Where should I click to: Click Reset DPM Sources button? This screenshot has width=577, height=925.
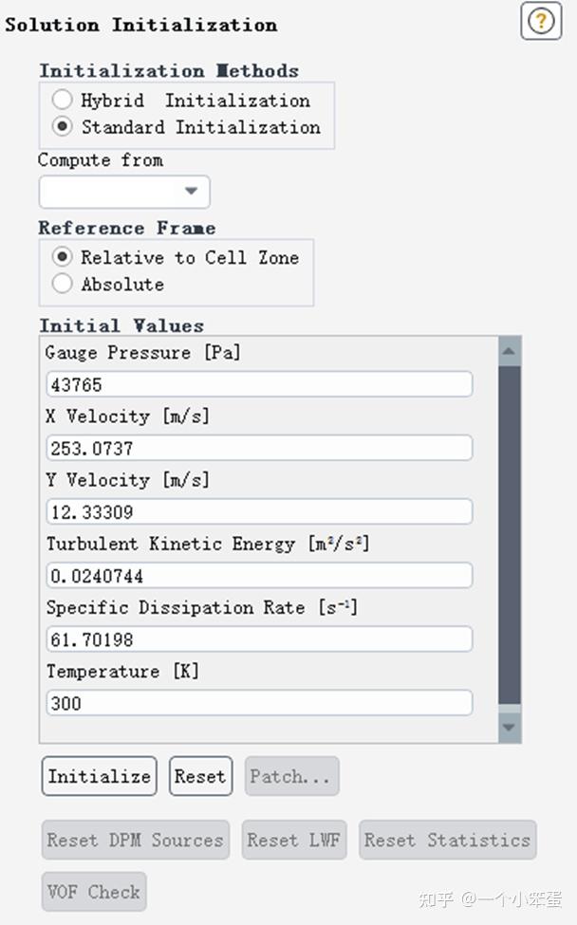click(x=135, y=840)
